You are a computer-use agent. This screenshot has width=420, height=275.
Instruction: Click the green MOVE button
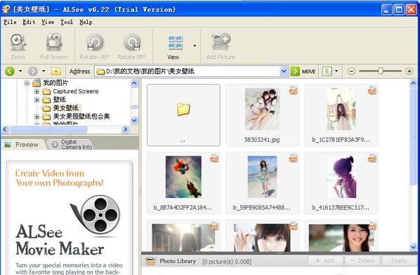tap(303, 72)
